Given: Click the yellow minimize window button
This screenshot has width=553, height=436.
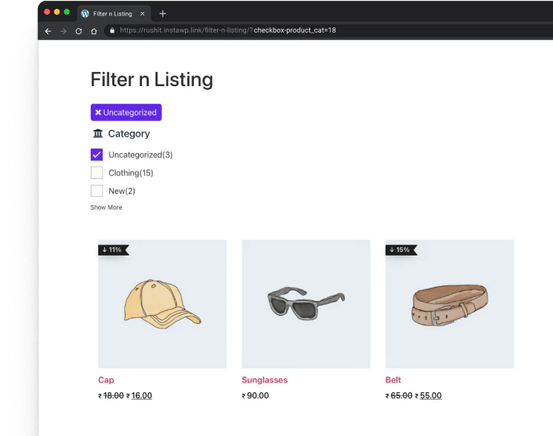Looking at the screenshot, I should pyautogui.click(x=56, y=12).
